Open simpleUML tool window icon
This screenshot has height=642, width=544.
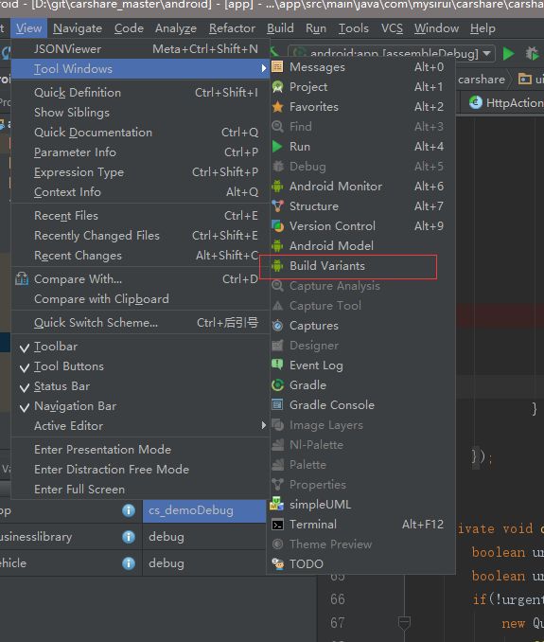pyautogui.click(x=278, y=504)
